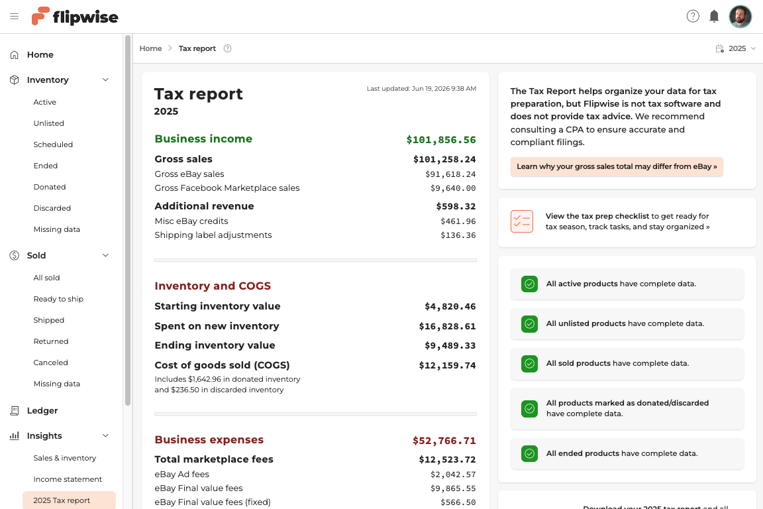Collapse the Sold section chevron
763x509 pixels.
pyautogui.click(x=105, y=255)
